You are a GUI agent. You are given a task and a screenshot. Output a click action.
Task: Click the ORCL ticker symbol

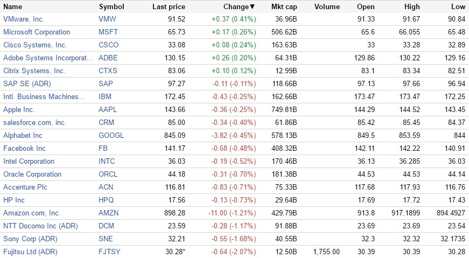pos(108,175)
